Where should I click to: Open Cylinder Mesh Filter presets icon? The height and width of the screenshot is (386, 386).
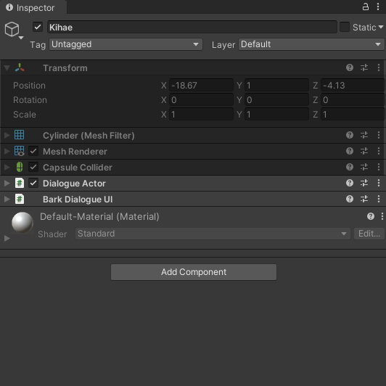point(364,135)
